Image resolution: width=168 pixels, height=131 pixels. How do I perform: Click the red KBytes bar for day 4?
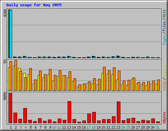[x=25, y=116]
